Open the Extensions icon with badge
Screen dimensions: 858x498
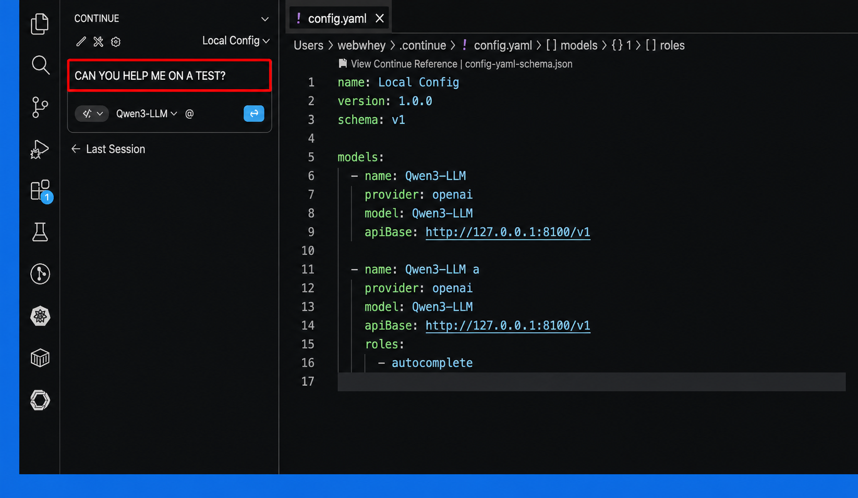(41, 191)
